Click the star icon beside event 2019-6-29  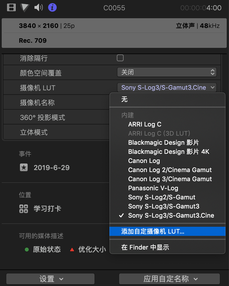click(24, 167)
